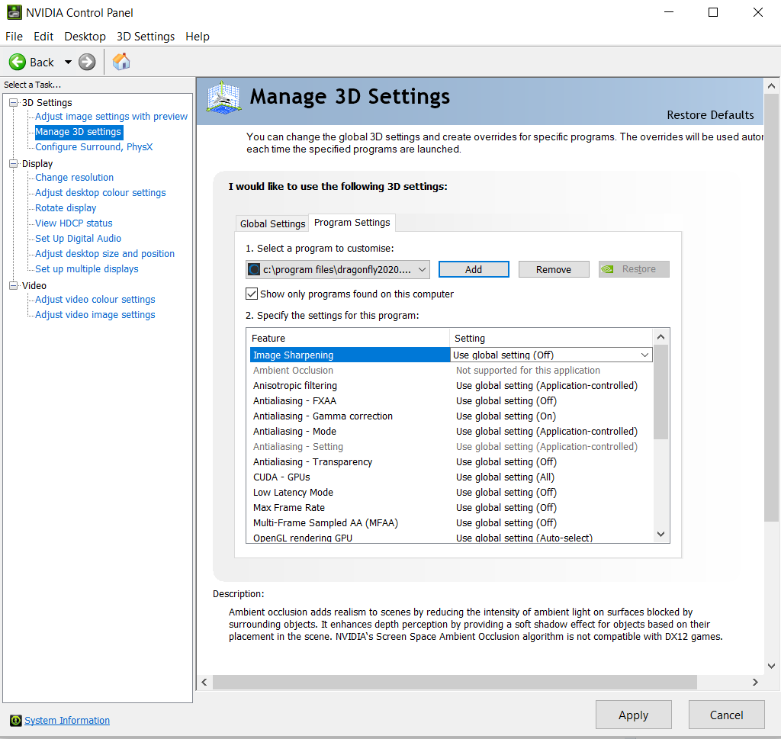Click the Manage 3D Settings header icon
This screenshot has width=781, height=739.
point(223,98)
